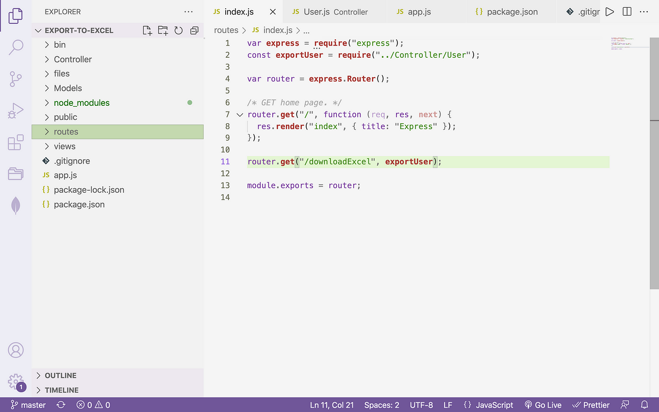Open the Search view
The height and width of the screenshot is (412, 659).
pyautogui.click(x=16, y=48)
